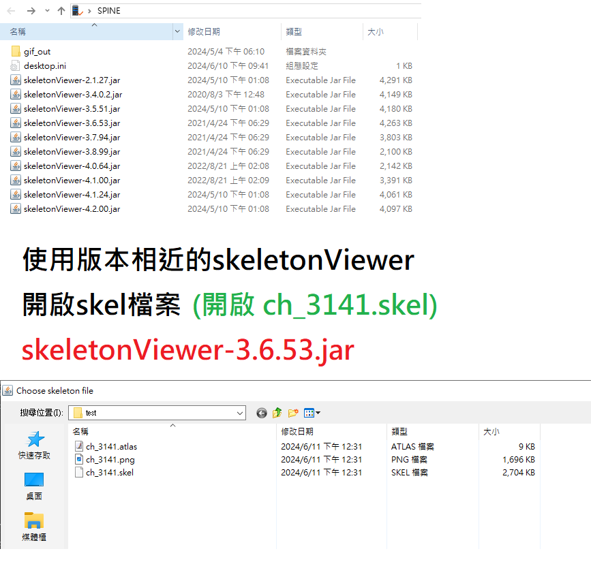This screenshot has height=564, width=591.
Task: Expand the breadcrumb chevron before SPINE
Action: (89, 11)
